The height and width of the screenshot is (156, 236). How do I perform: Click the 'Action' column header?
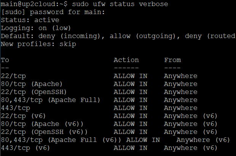click(126, 60)
